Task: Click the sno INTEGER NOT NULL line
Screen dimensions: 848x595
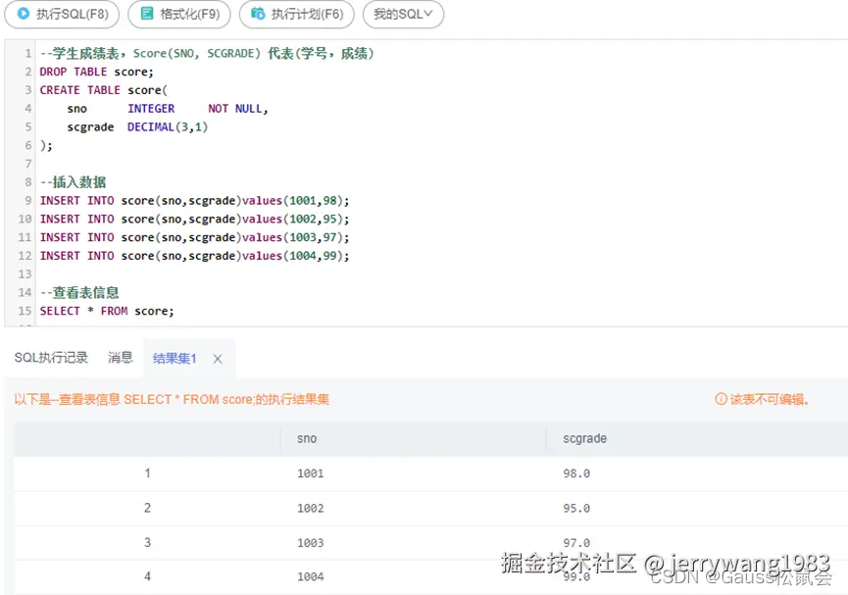Action: pyautogui.click(x=168, y=109)
